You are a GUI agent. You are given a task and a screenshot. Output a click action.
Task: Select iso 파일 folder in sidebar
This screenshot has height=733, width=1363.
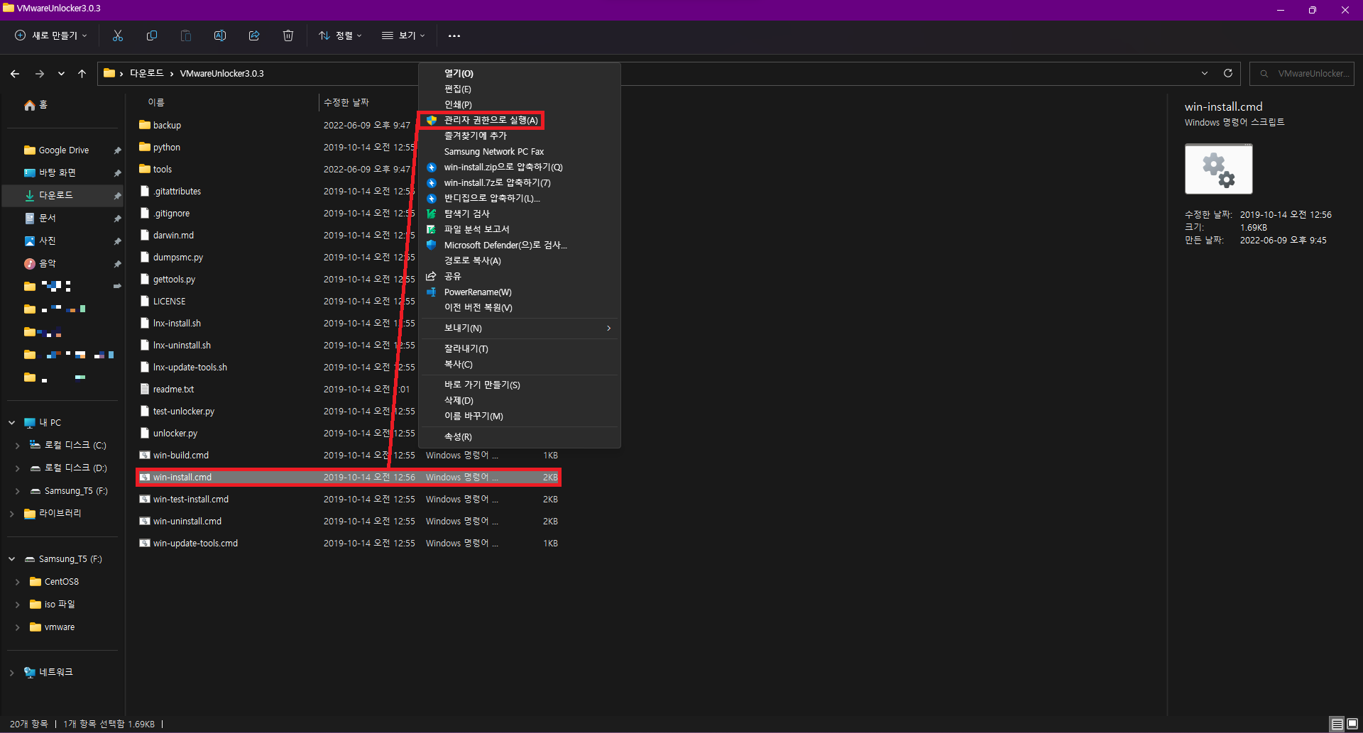click(x=60, y=605)
